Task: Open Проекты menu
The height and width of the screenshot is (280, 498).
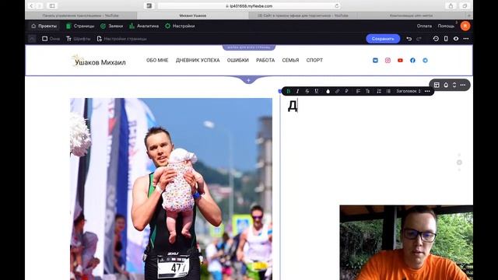Action: [44, 26]
